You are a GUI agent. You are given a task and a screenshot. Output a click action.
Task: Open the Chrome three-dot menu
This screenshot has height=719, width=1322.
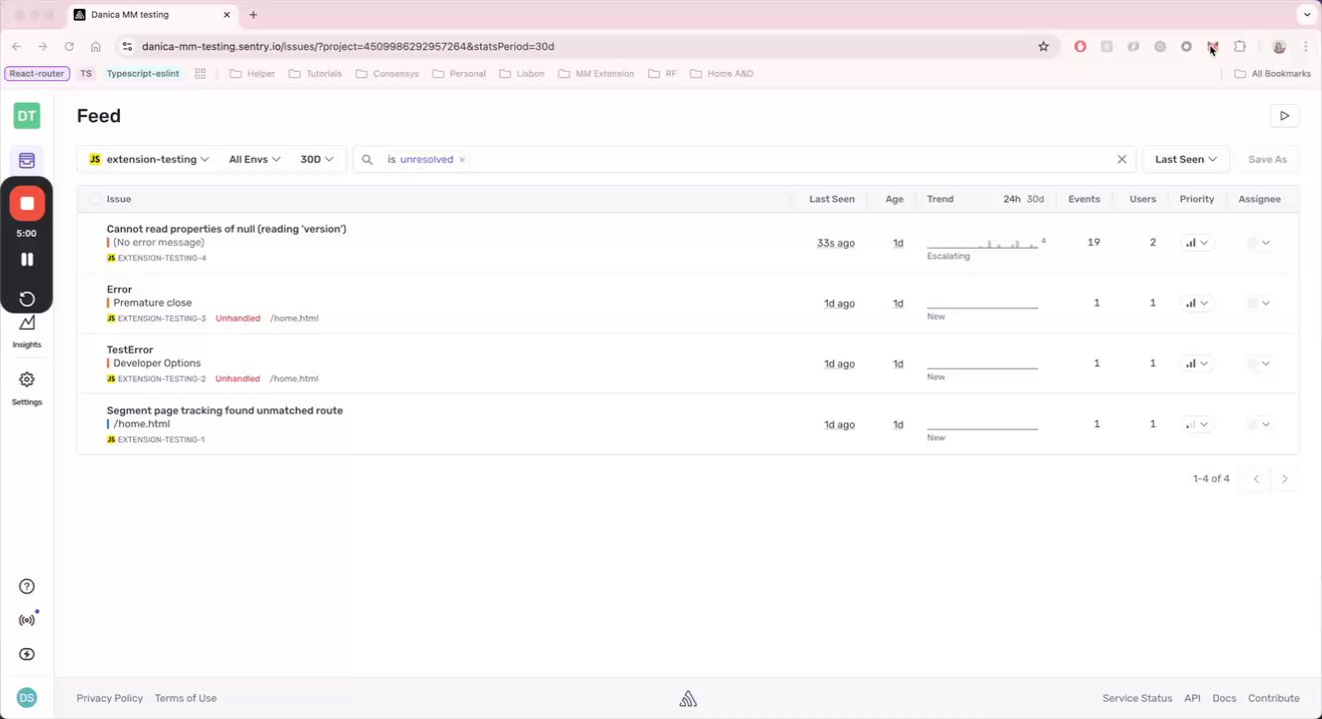point(1306,46)
